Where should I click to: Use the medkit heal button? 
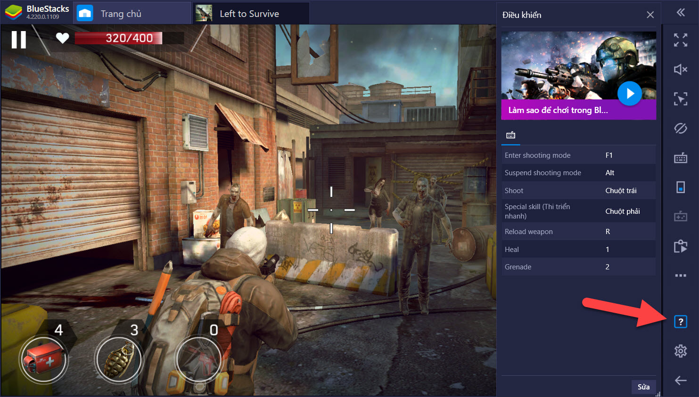(44, 360)
